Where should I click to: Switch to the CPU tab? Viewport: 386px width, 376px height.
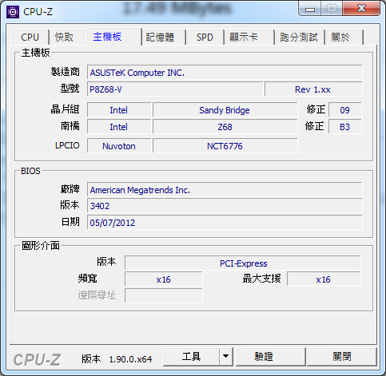tap(30, 37)
